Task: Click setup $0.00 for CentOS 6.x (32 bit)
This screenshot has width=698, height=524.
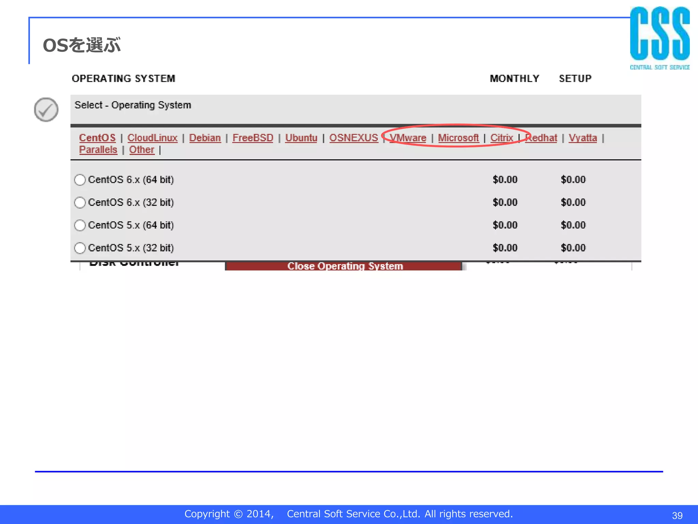Action: tap(573, 202)
